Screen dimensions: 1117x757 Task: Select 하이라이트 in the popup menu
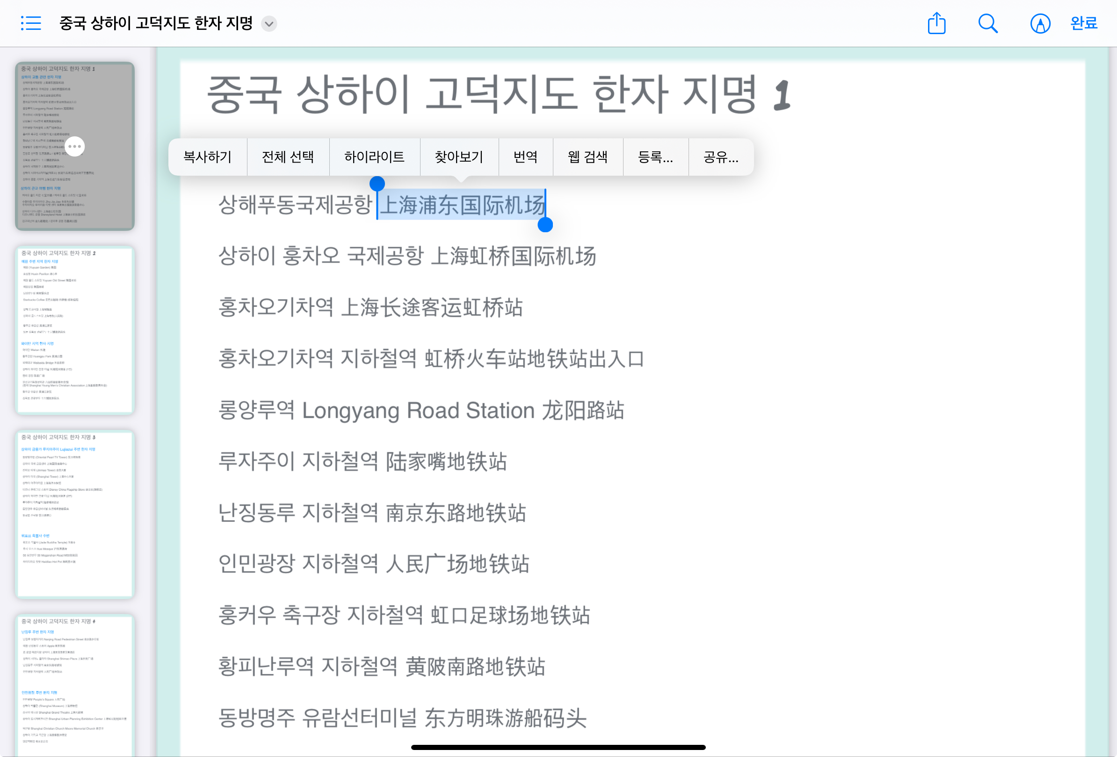[374, 157]
